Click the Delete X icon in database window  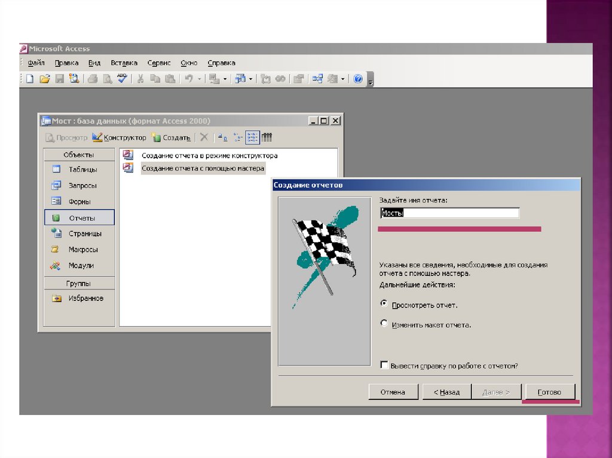click(204, 137)
